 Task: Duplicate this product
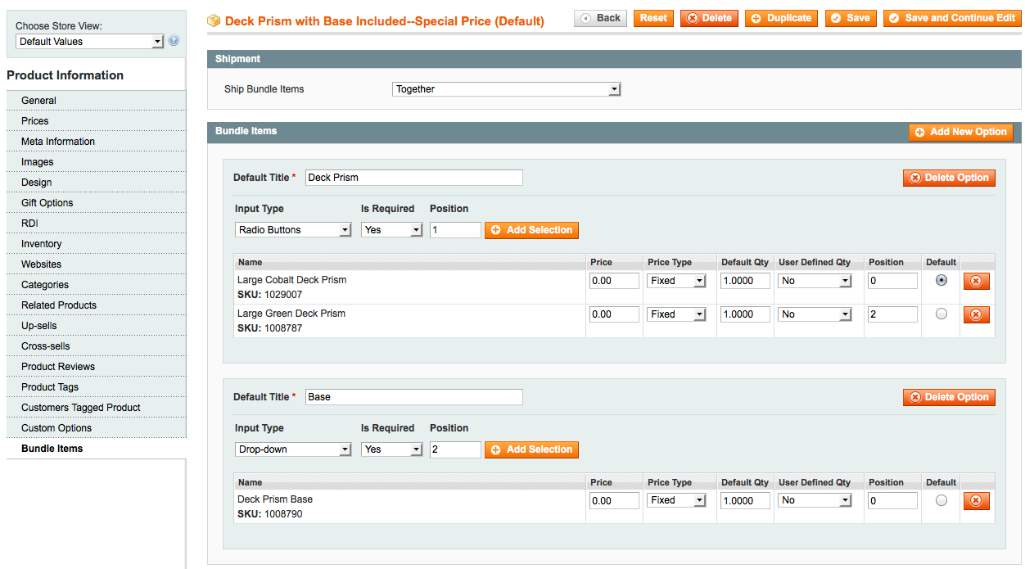(x=781, y=18)
